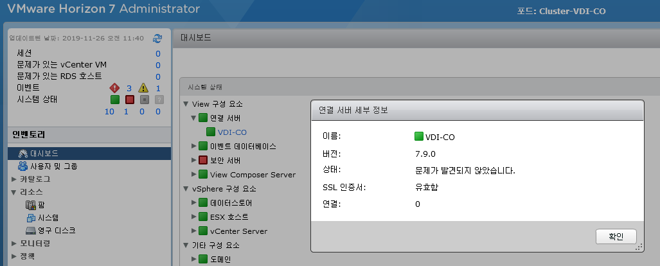Collapse the 연결 서버 node
660x266 pixels.
(x=193, y=118)
